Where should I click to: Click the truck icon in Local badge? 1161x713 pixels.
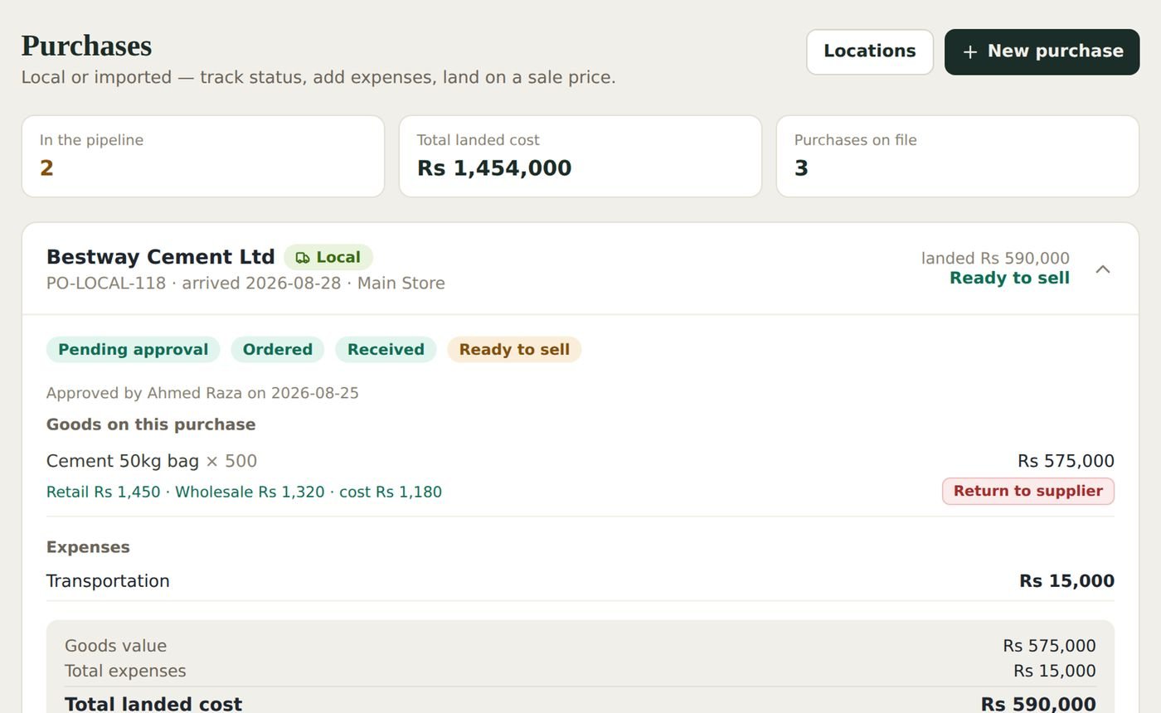[303, 258]
